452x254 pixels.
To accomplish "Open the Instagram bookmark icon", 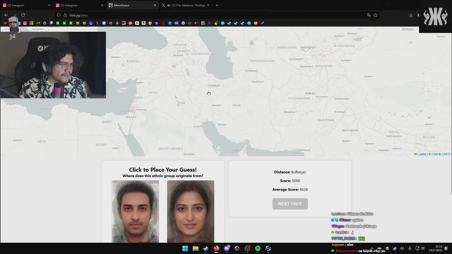I will click(25, 23).
